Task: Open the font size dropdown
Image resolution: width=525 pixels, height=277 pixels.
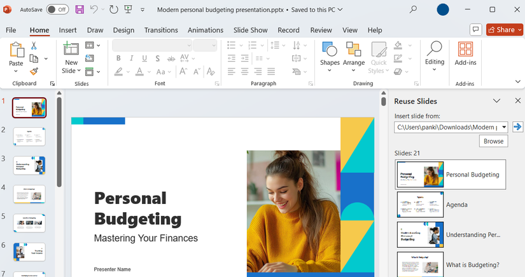Action: pos(214,46)
